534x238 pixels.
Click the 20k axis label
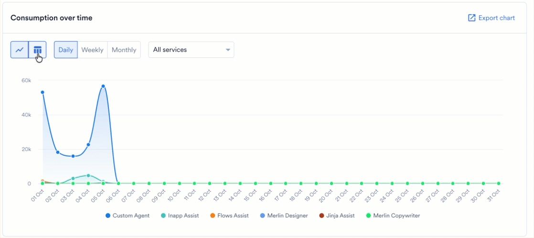tap(27, 149)
